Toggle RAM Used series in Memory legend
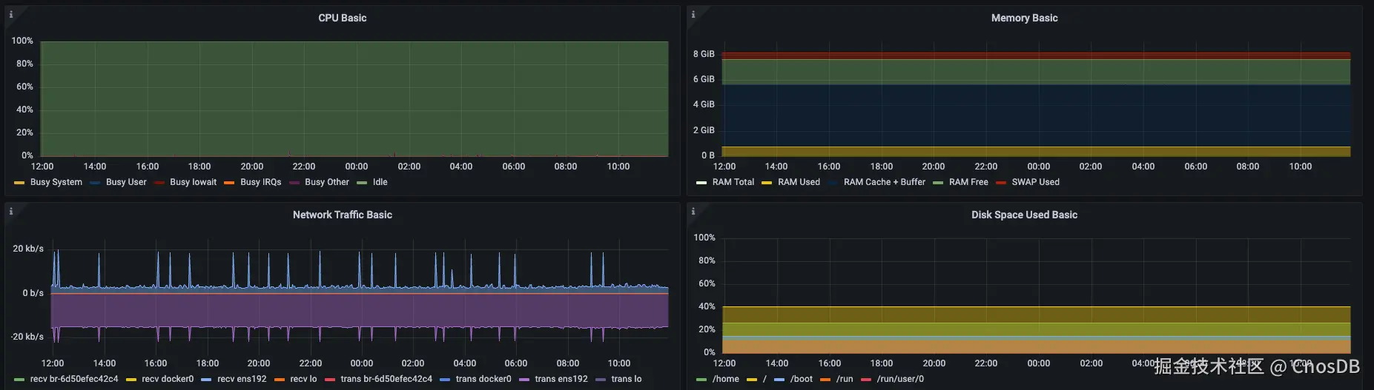This screenshot has height=390, width=1374. [799, 182]
